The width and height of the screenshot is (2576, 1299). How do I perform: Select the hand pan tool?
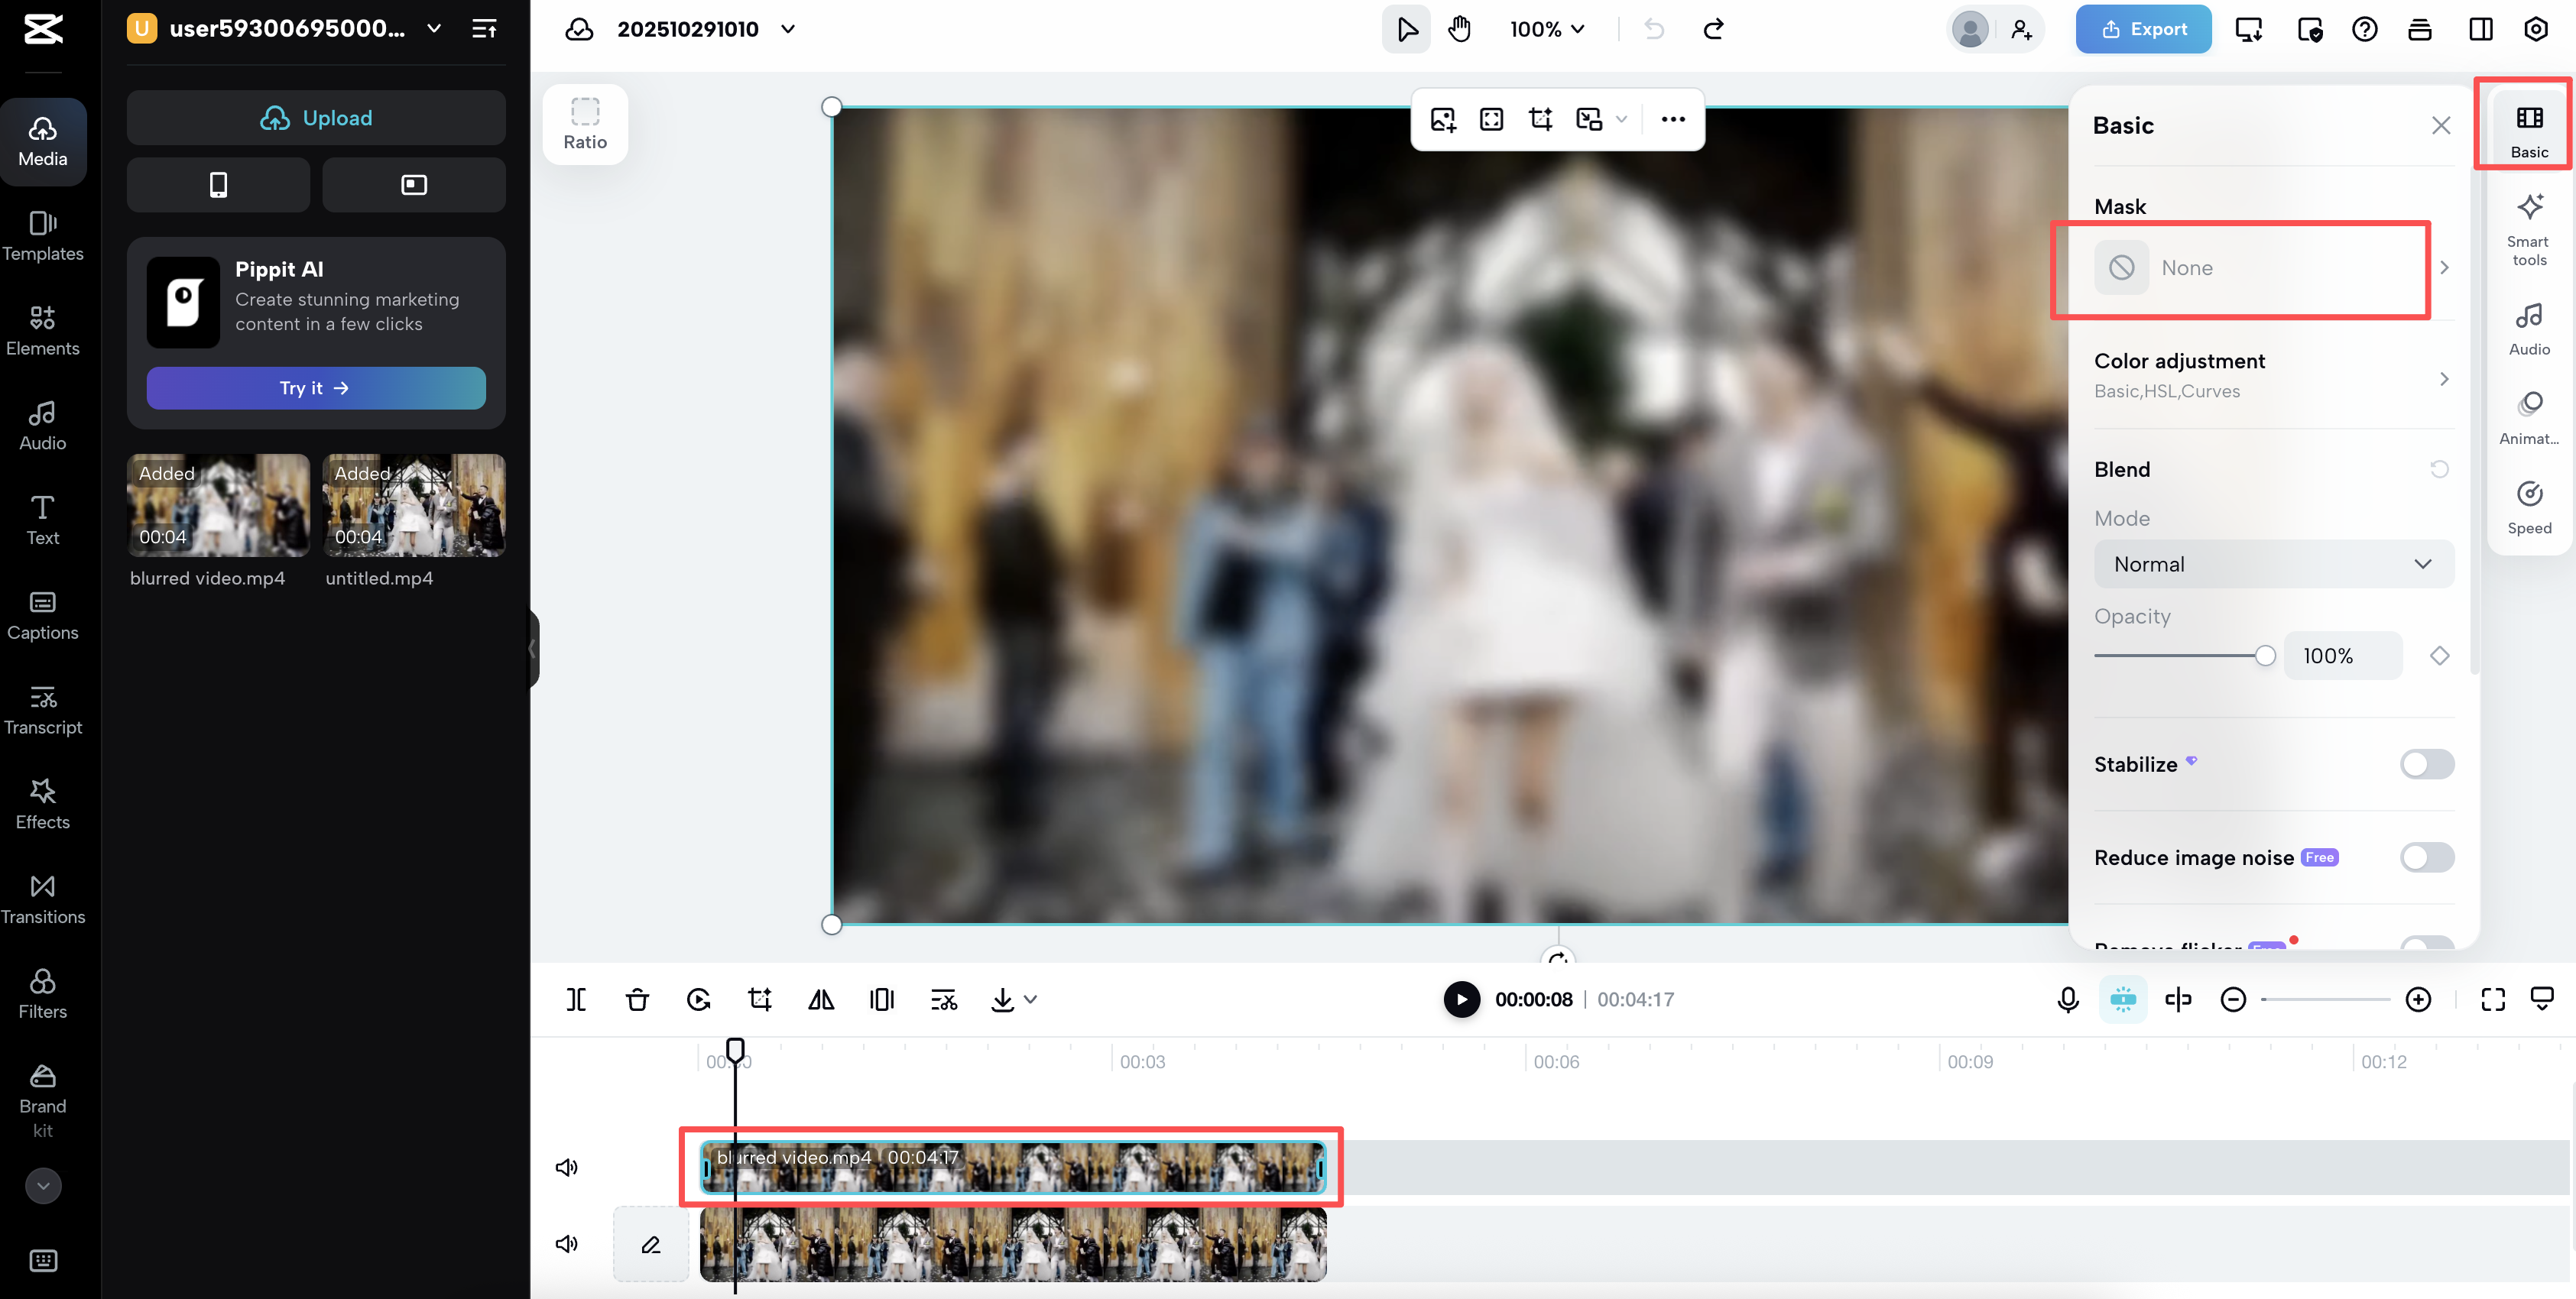1460,29
